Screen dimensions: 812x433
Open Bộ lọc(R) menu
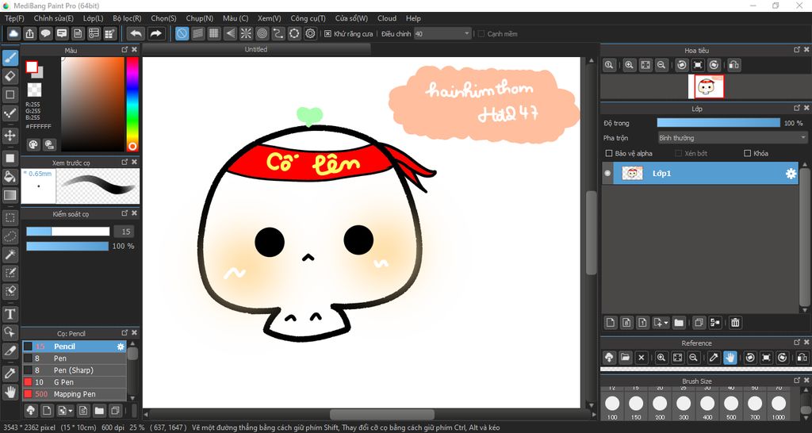click(x=128, y=18)
